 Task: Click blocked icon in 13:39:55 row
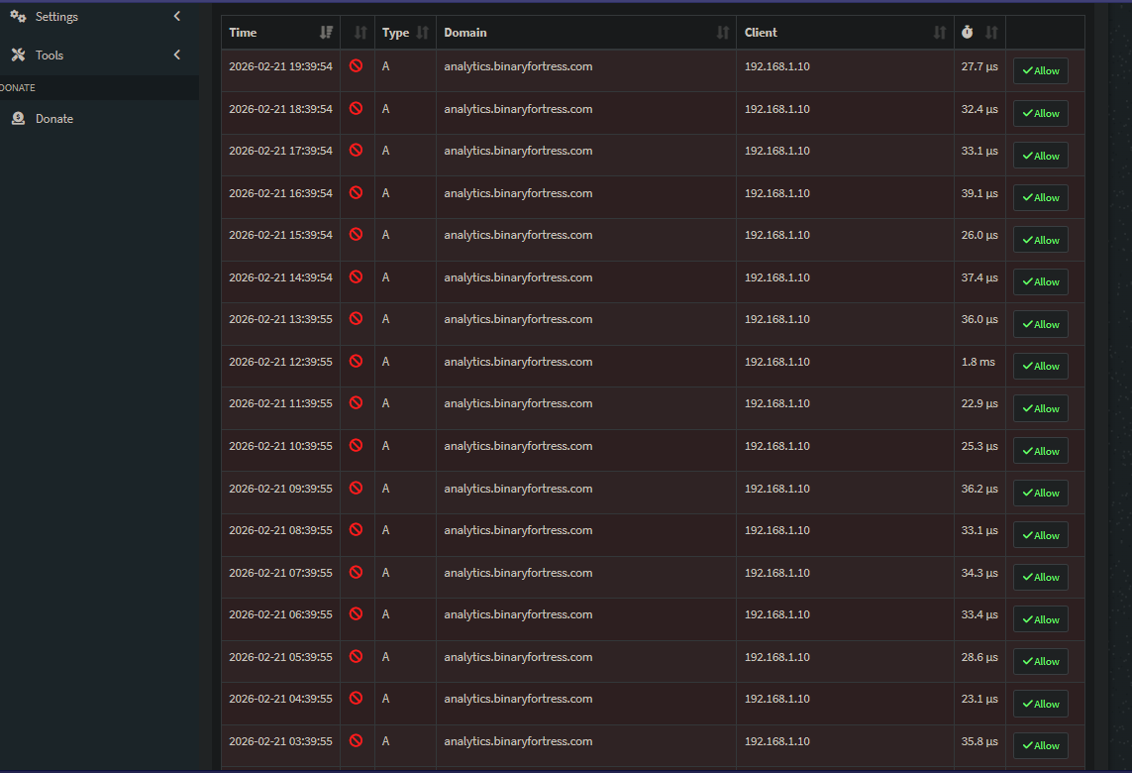click(356, 318)
